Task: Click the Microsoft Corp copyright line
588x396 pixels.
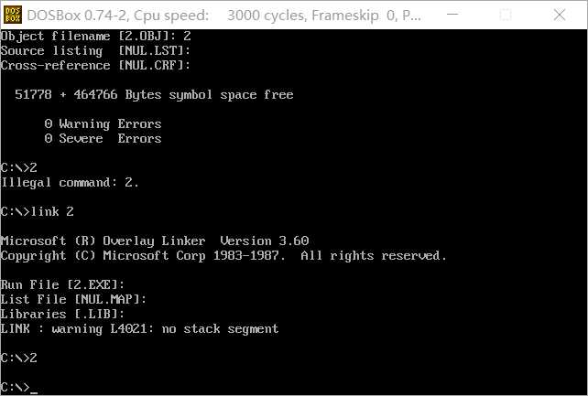Action: pyautogui.click(x=223, y=255)
